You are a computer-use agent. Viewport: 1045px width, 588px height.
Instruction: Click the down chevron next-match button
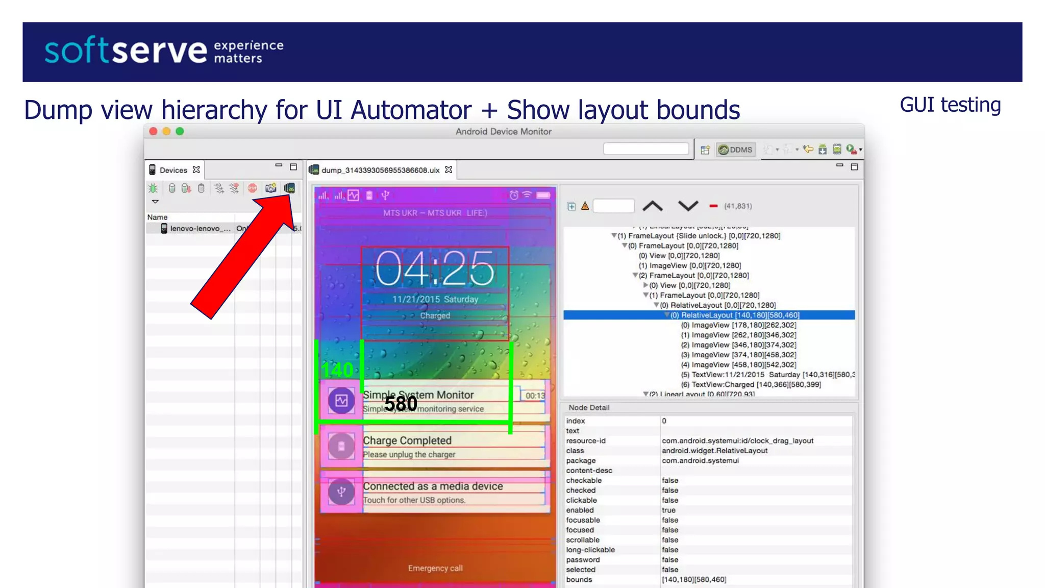pyautogui.click(x=688, y=206)
